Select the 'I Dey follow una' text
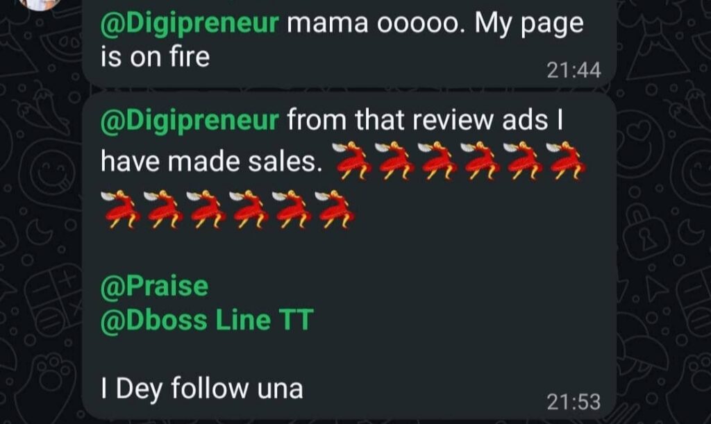 point(202,389)
